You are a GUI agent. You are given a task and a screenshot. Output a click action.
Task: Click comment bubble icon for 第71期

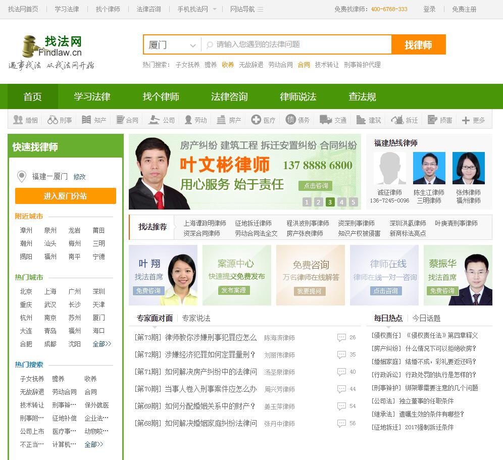[341, 372]
